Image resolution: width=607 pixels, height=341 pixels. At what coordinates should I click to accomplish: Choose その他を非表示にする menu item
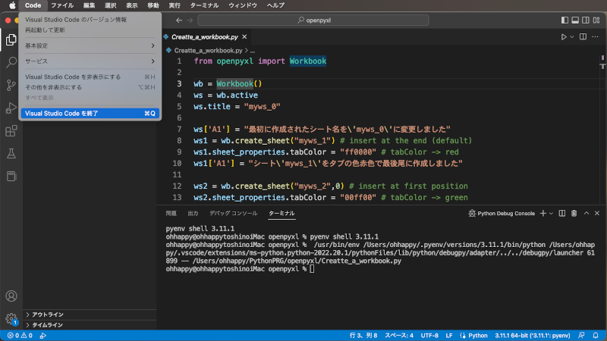click(x=90, y=87)
